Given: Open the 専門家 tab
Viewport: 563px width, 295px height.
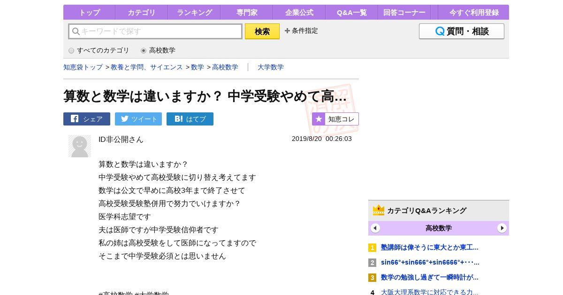Looking at the screenshot, I should 247,12.
